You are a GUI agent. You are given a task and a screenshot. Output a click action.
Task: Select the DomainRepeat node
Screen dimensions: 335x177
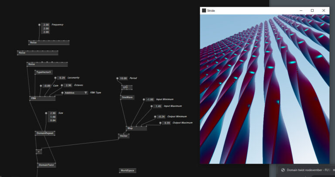tap(45, 134)
